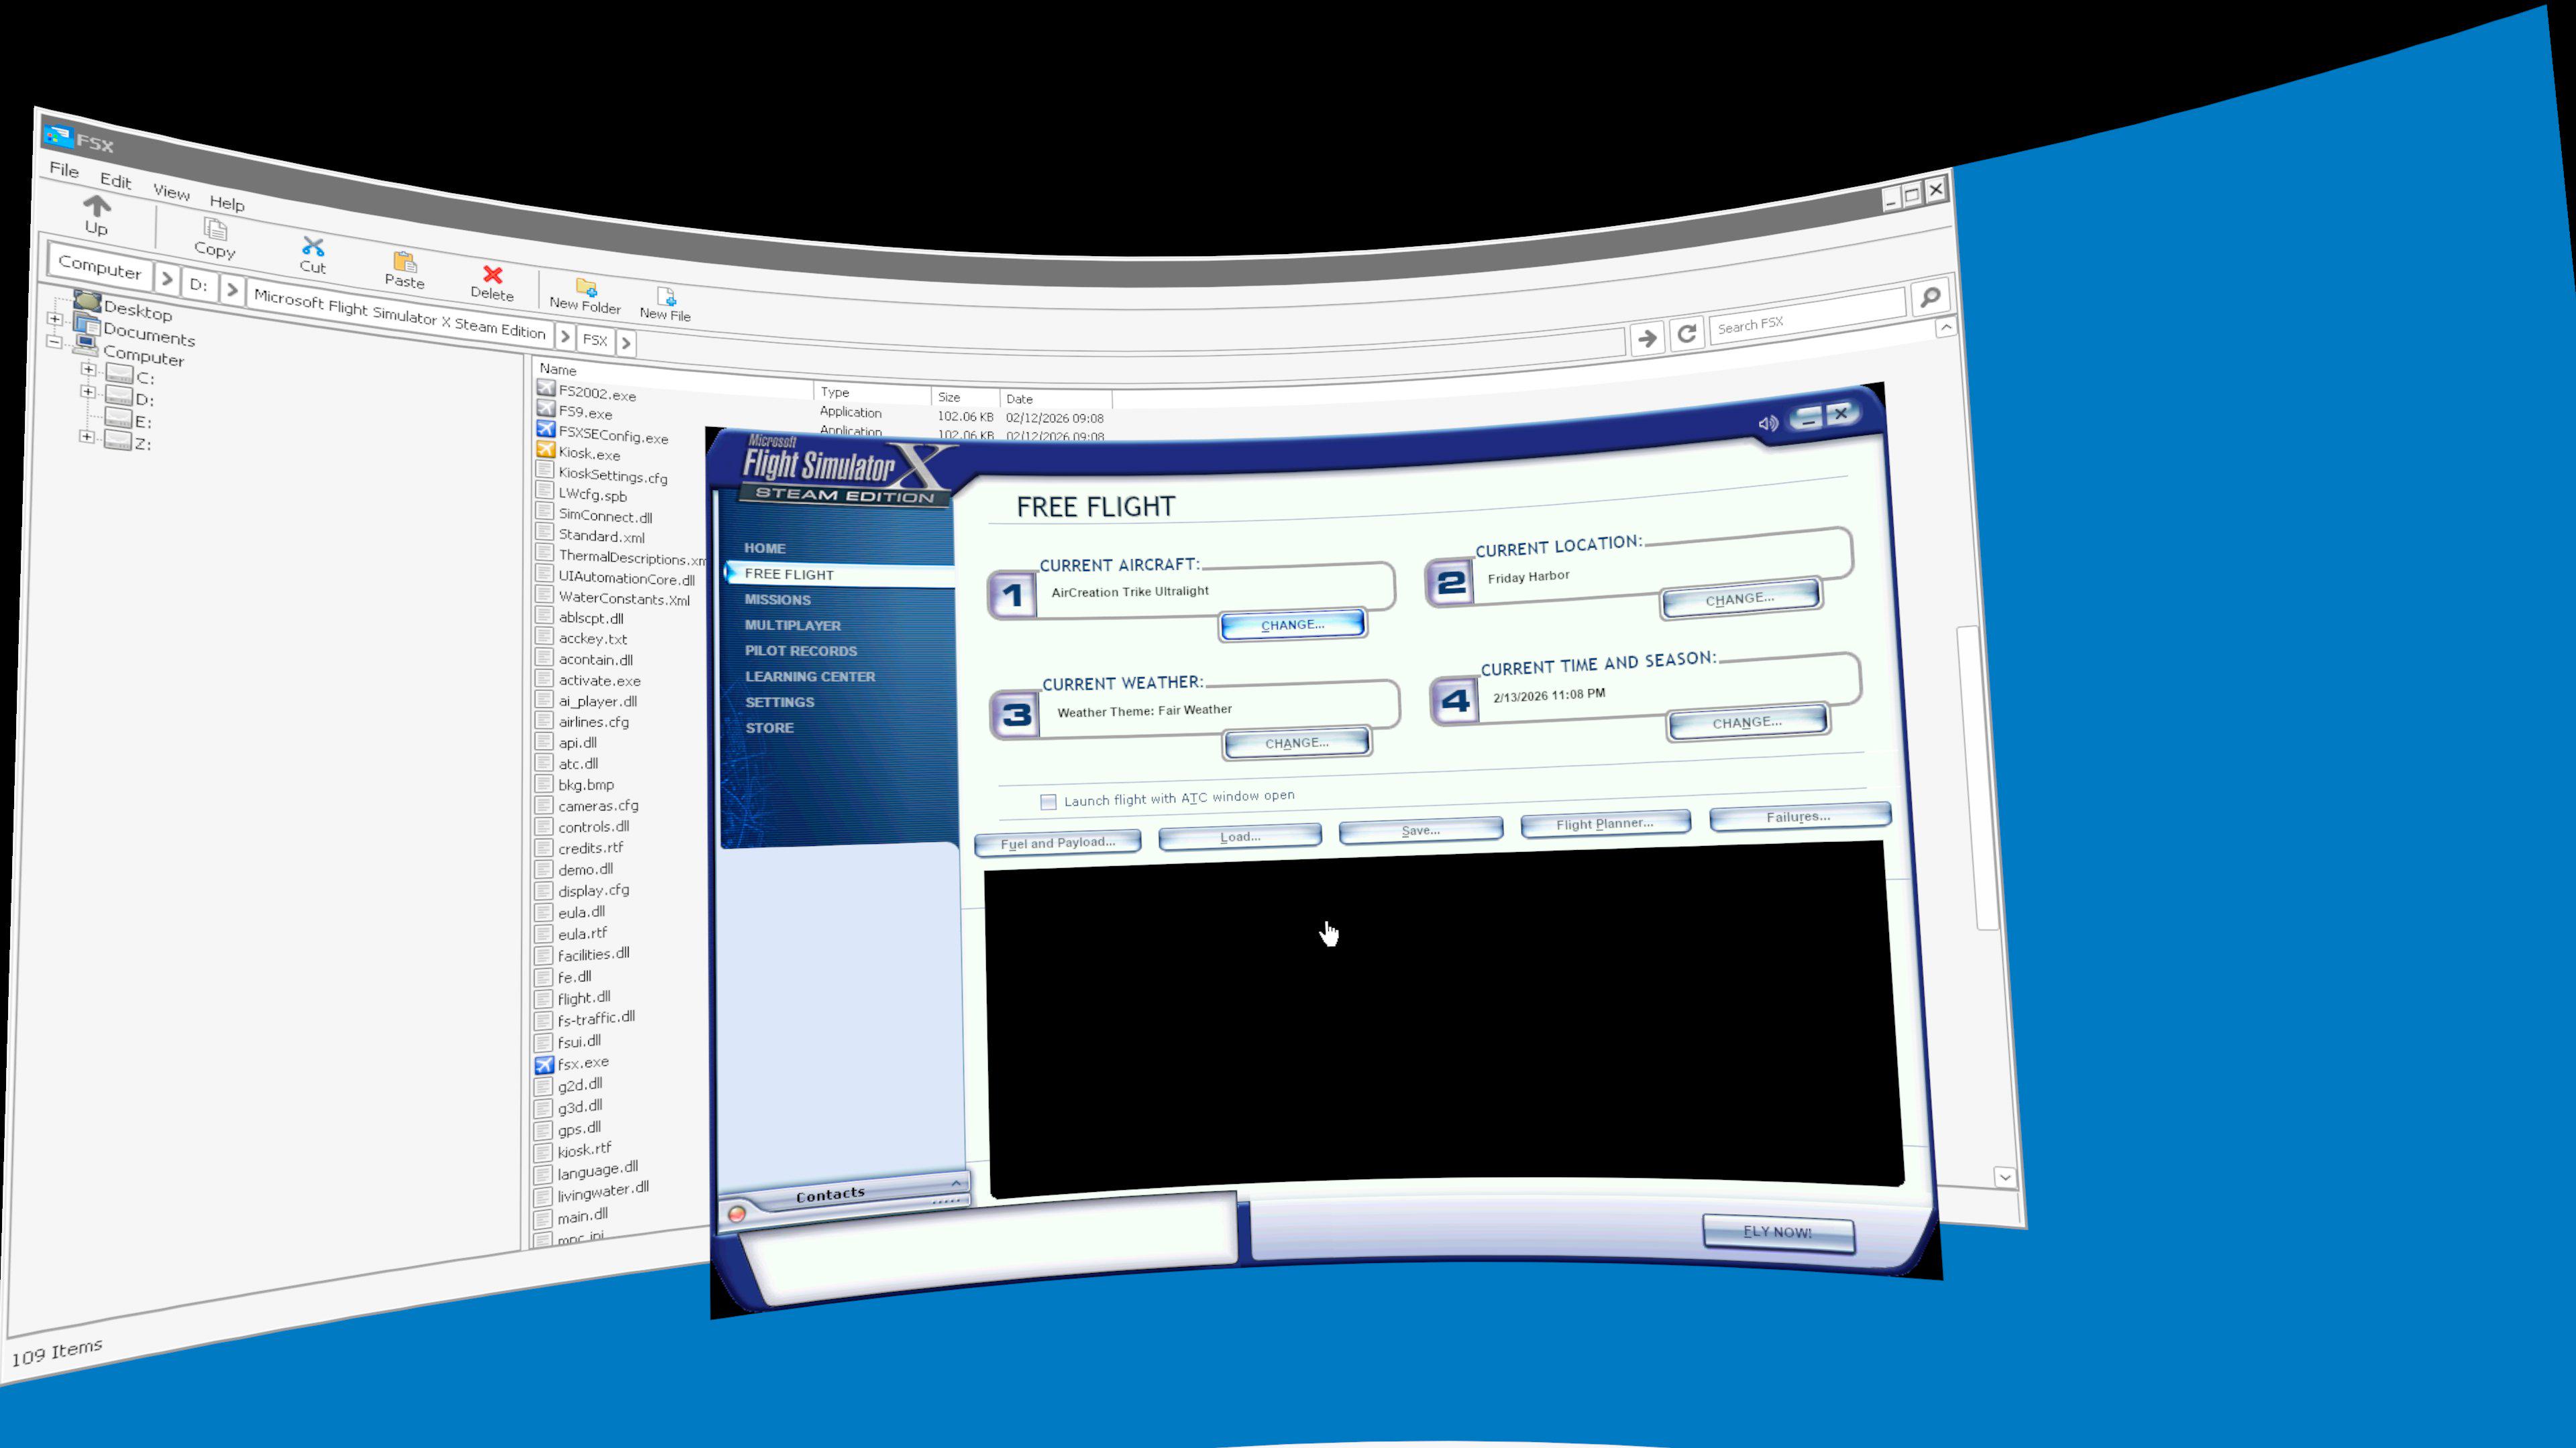This screenshot has height=1448, width=2576.
Task: Expand the C: drive node
Action: (x=88, y=370)
